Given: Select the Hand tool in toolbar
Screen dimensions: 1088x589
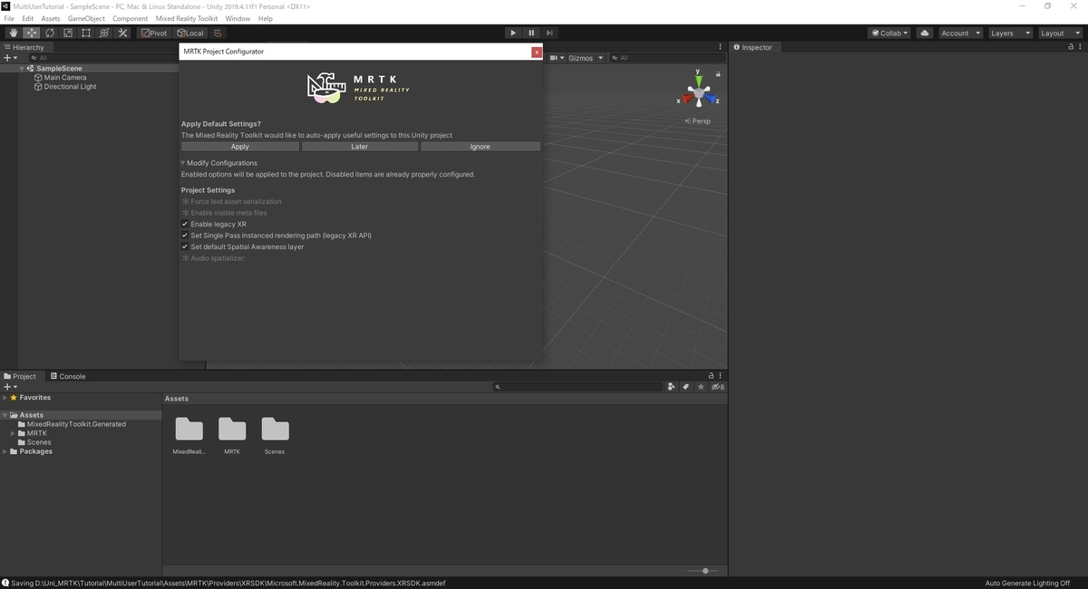Looking at the screenshot, I should (x=13, y=33).
